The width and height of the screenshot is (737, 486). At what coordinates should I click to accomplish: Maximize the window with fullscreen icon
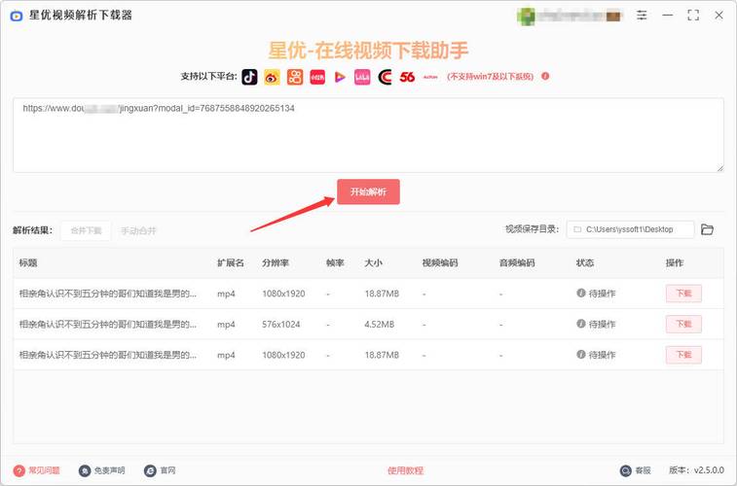coord(693,15)
